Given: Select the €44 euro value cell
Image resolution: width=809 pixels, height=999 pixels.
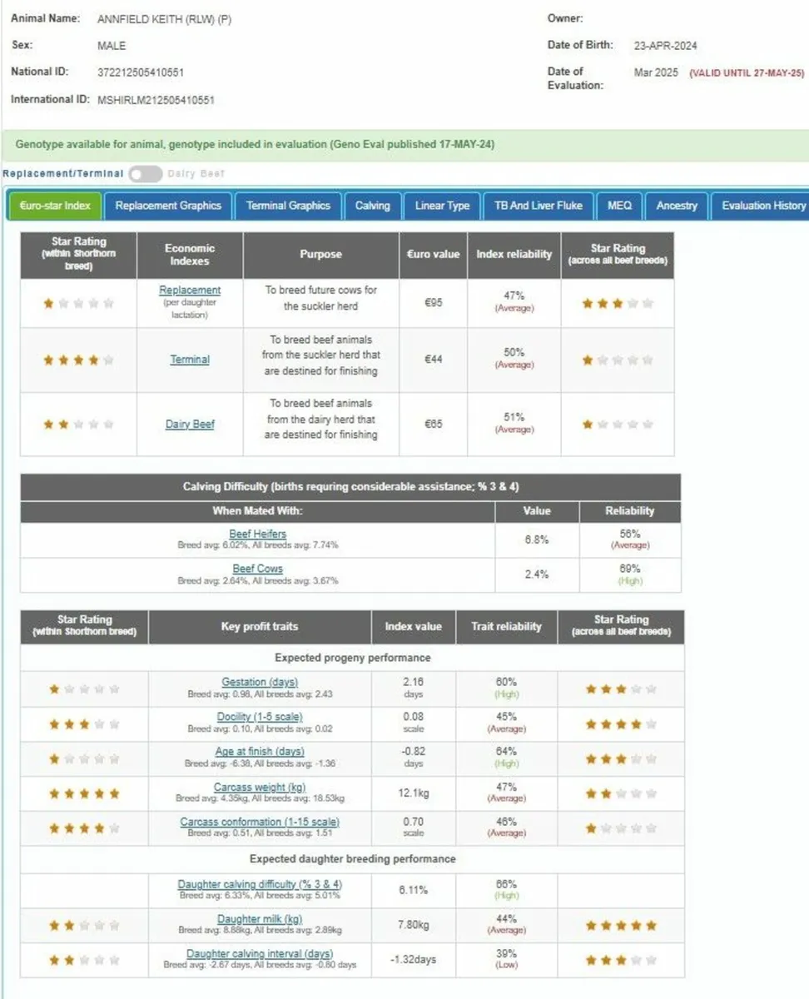Looking at the screenshot, I should pyautogui.click(x=433, y=360).
